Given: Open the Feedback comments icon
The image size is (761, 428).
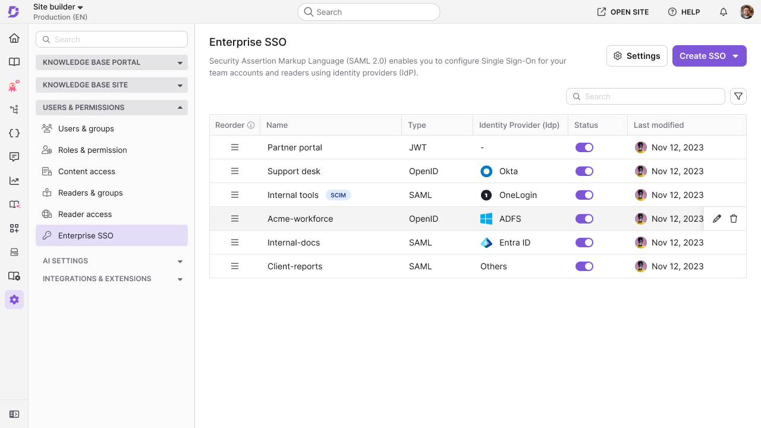Looking at the screenshot, I should (14, 157).
